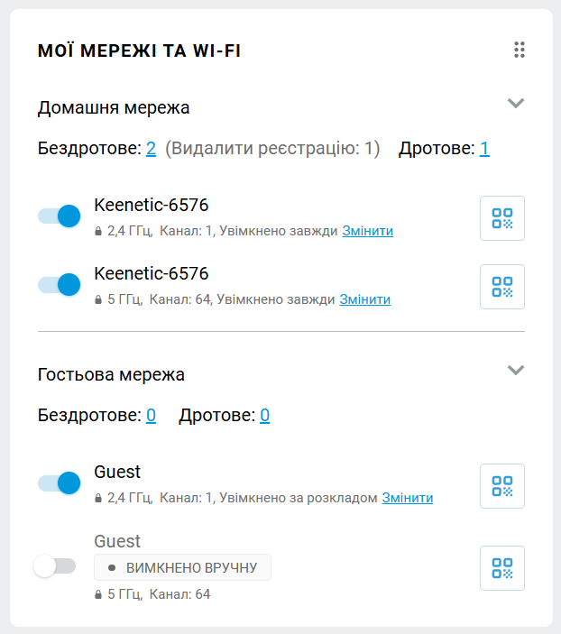
Task: Turn off the Keenetic-6576 5 GHz Wi-Fi toggle
Action: click(x=60, y=285)
